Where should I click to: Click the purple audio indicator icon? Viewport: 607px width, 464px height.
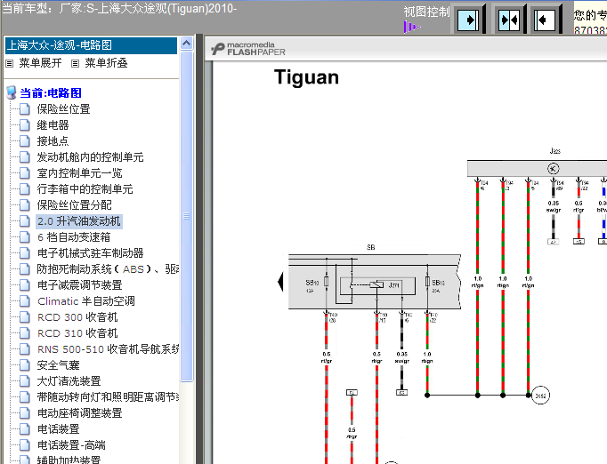[411, 27]
